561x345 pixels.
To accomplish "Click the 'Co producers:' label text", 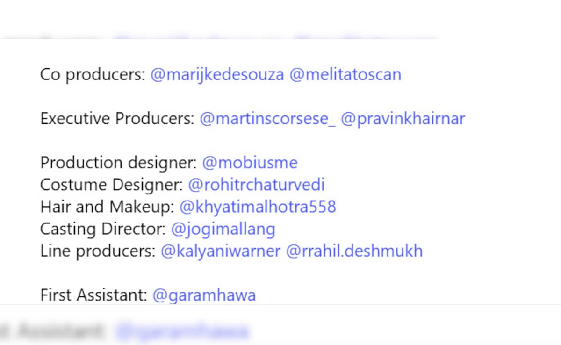I will pos(93,75).
